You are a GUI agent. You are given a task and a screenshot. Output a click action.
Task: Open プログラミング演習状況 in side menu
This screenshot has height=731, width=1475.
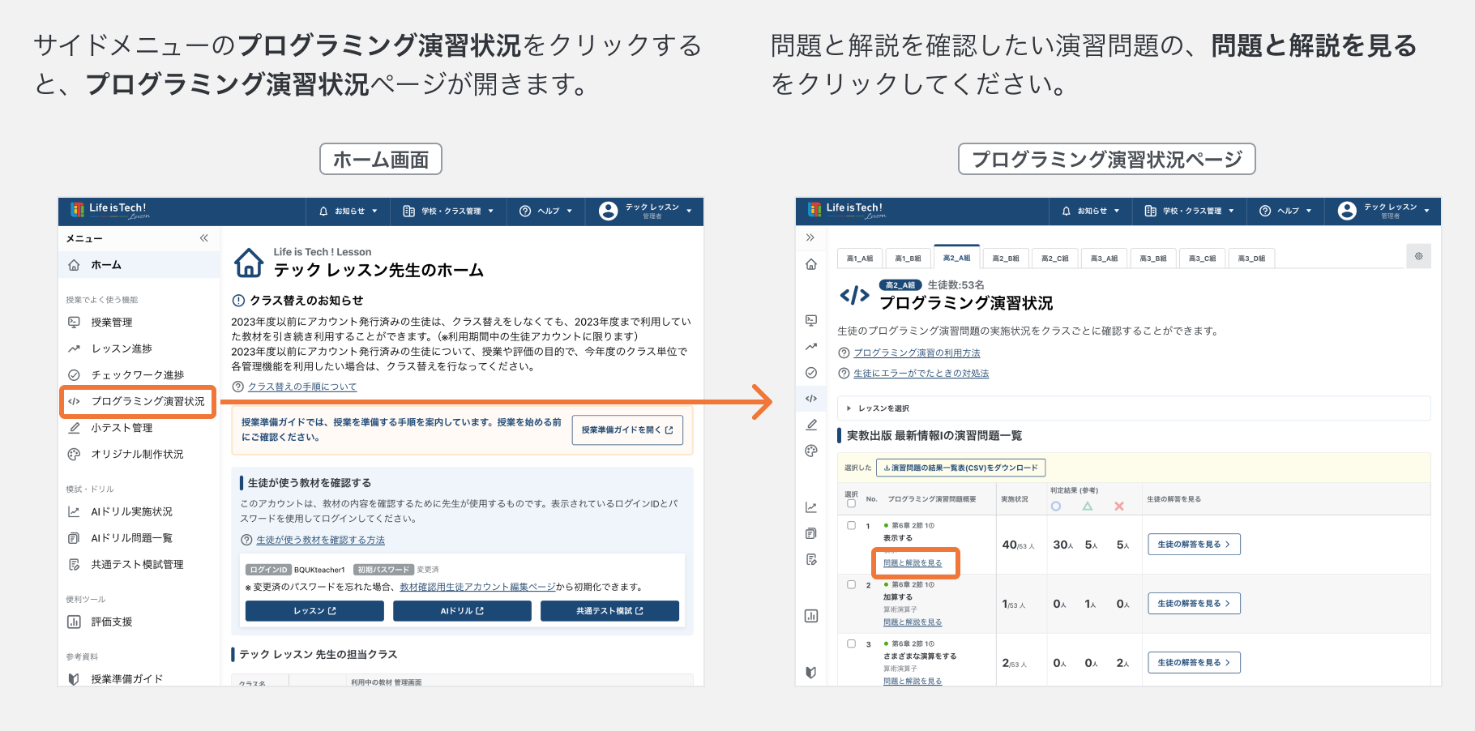coord(138,401)
